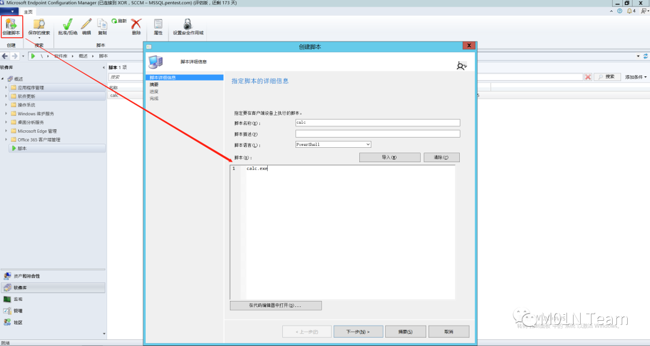Screen dimensions: 650x346
Task: Open the 添加条件 dropdown
Action: (636, 77)
